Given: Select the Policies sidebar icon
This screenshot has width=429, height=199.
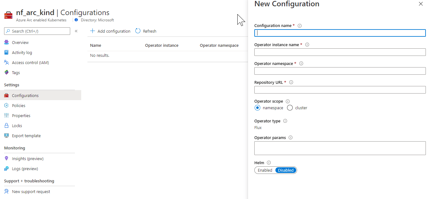Looking at the screenshot, I should (7, 105).
